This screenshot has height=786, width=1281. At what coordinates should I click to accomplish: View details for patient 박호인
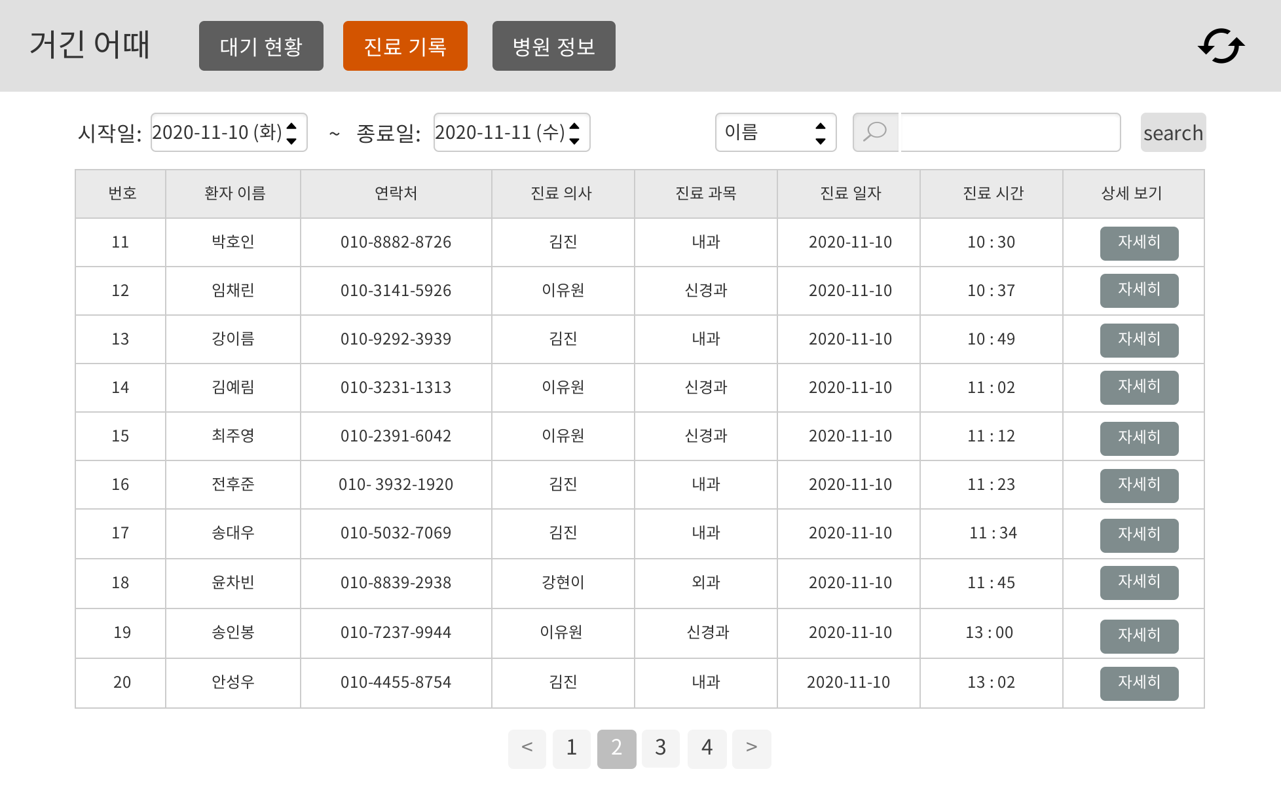coord(1139,243)
